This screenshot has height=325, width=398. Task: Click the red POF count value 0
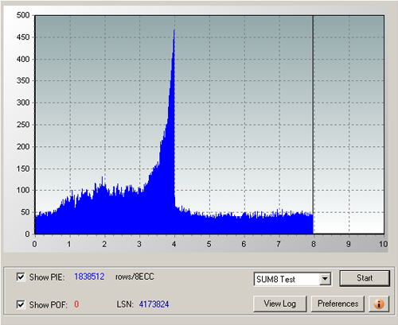pos(76,304)
